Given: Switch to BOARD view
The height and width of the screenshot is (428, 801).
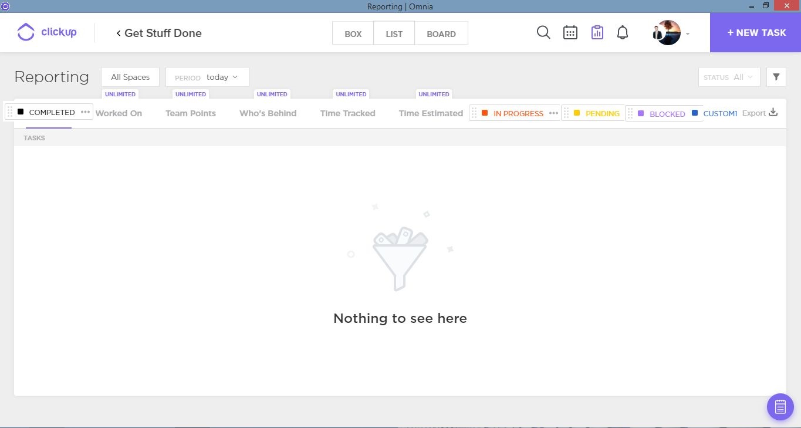Looking at the screenshot, I should click(441, 33).
